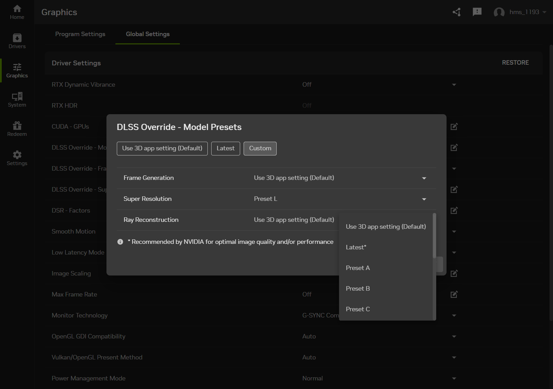
Task: Open the NVIDIA app Settings via gear icon
Action: point(17,158)
